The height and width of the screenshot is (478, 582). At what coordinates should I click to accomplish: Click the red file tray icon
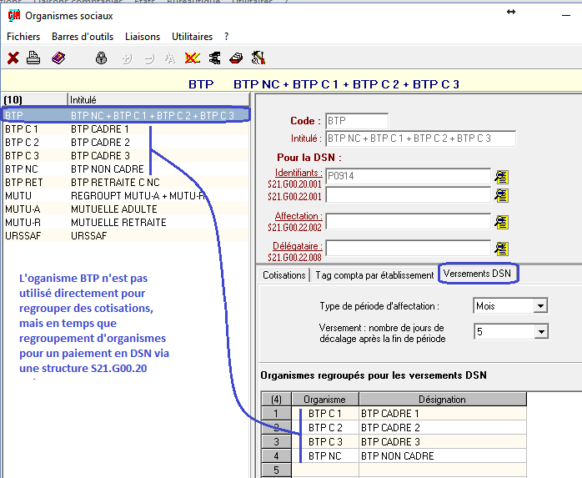(236, 58)
